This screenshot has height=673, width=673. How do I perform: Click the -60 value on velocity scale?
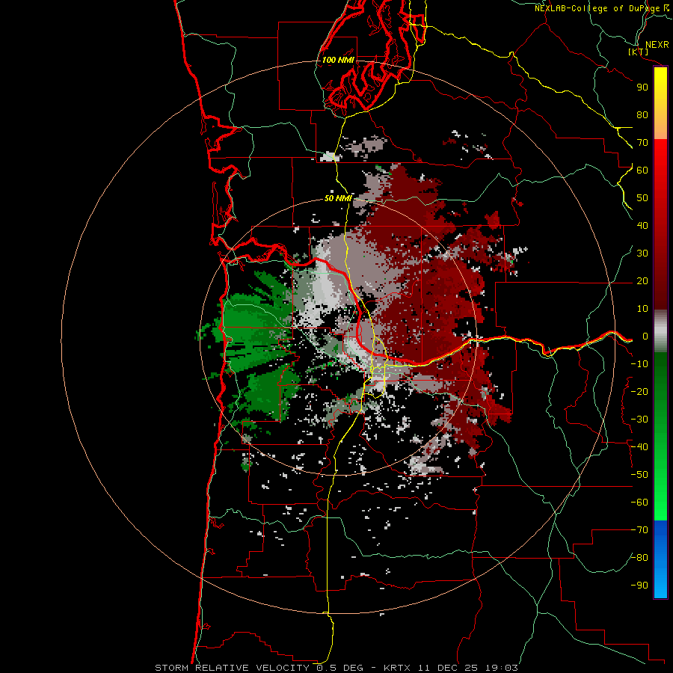click(639, 503)
